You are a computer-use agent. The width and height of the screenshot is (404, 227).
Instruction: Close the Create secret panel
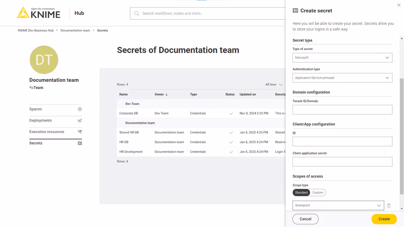click(x=399, y=5)
